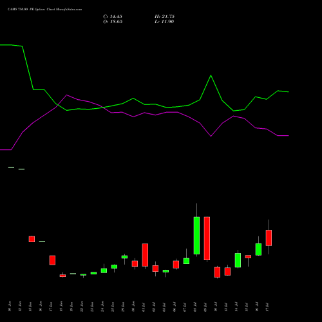Select the tallest green candlestick on 08 Jul

click(196, 236)
